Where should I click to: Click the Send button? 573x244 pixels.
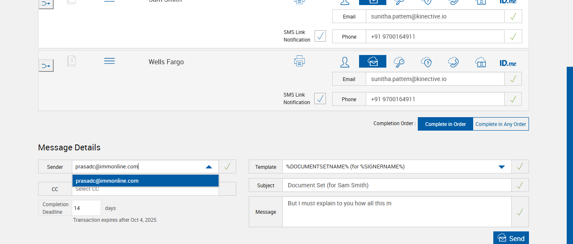(x=511, y=238)
